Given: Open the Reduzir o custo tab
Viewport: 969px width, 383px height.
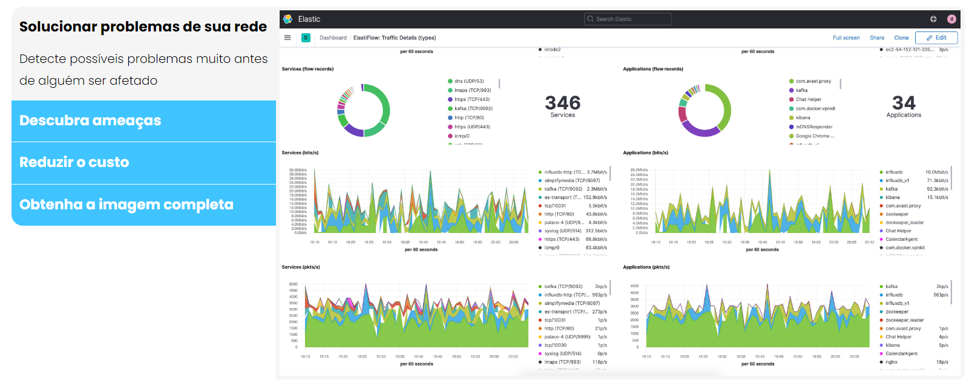Looking at the screenshot, I should pyautogui.click(x=143, y=163).
